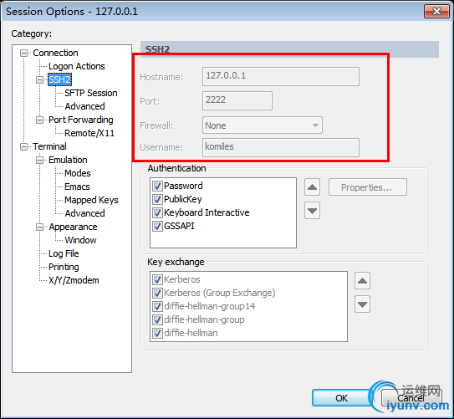This screenshot has height=419, width=454.
Task: Select the Appearance category label
Action: [x=73, y=227]
